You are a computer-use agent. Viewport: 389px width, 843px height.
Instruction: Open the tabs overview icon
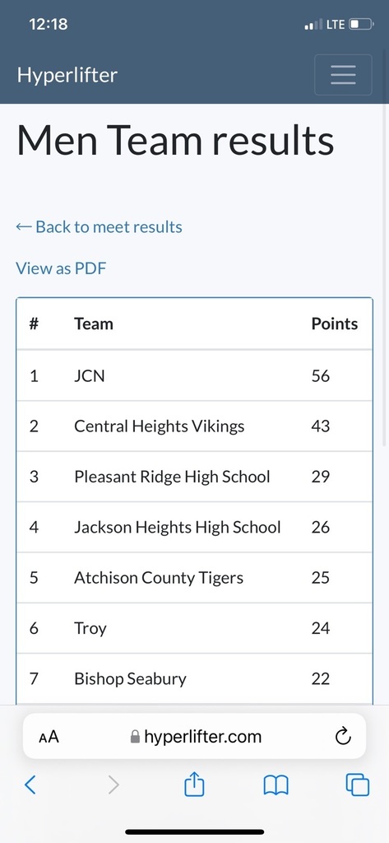pos(357,785)
